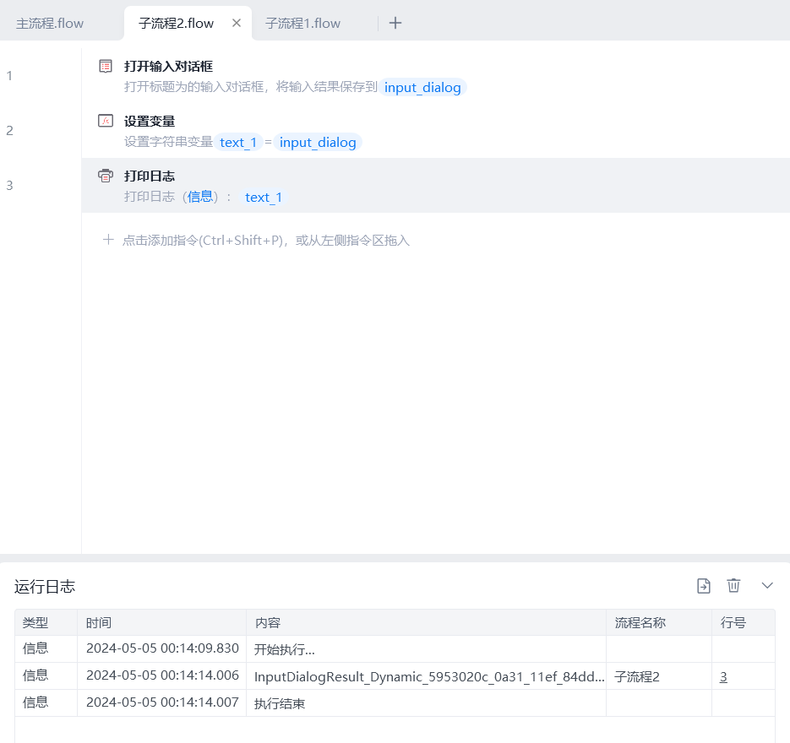Click the 内容 column header
790x743 pixels.
click(268, 623)
